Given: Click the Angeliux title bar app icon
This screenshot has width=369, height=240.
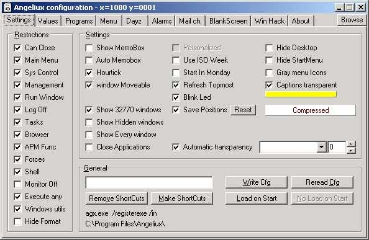Looking at the screenshot, I should click(x=7, y=7).
